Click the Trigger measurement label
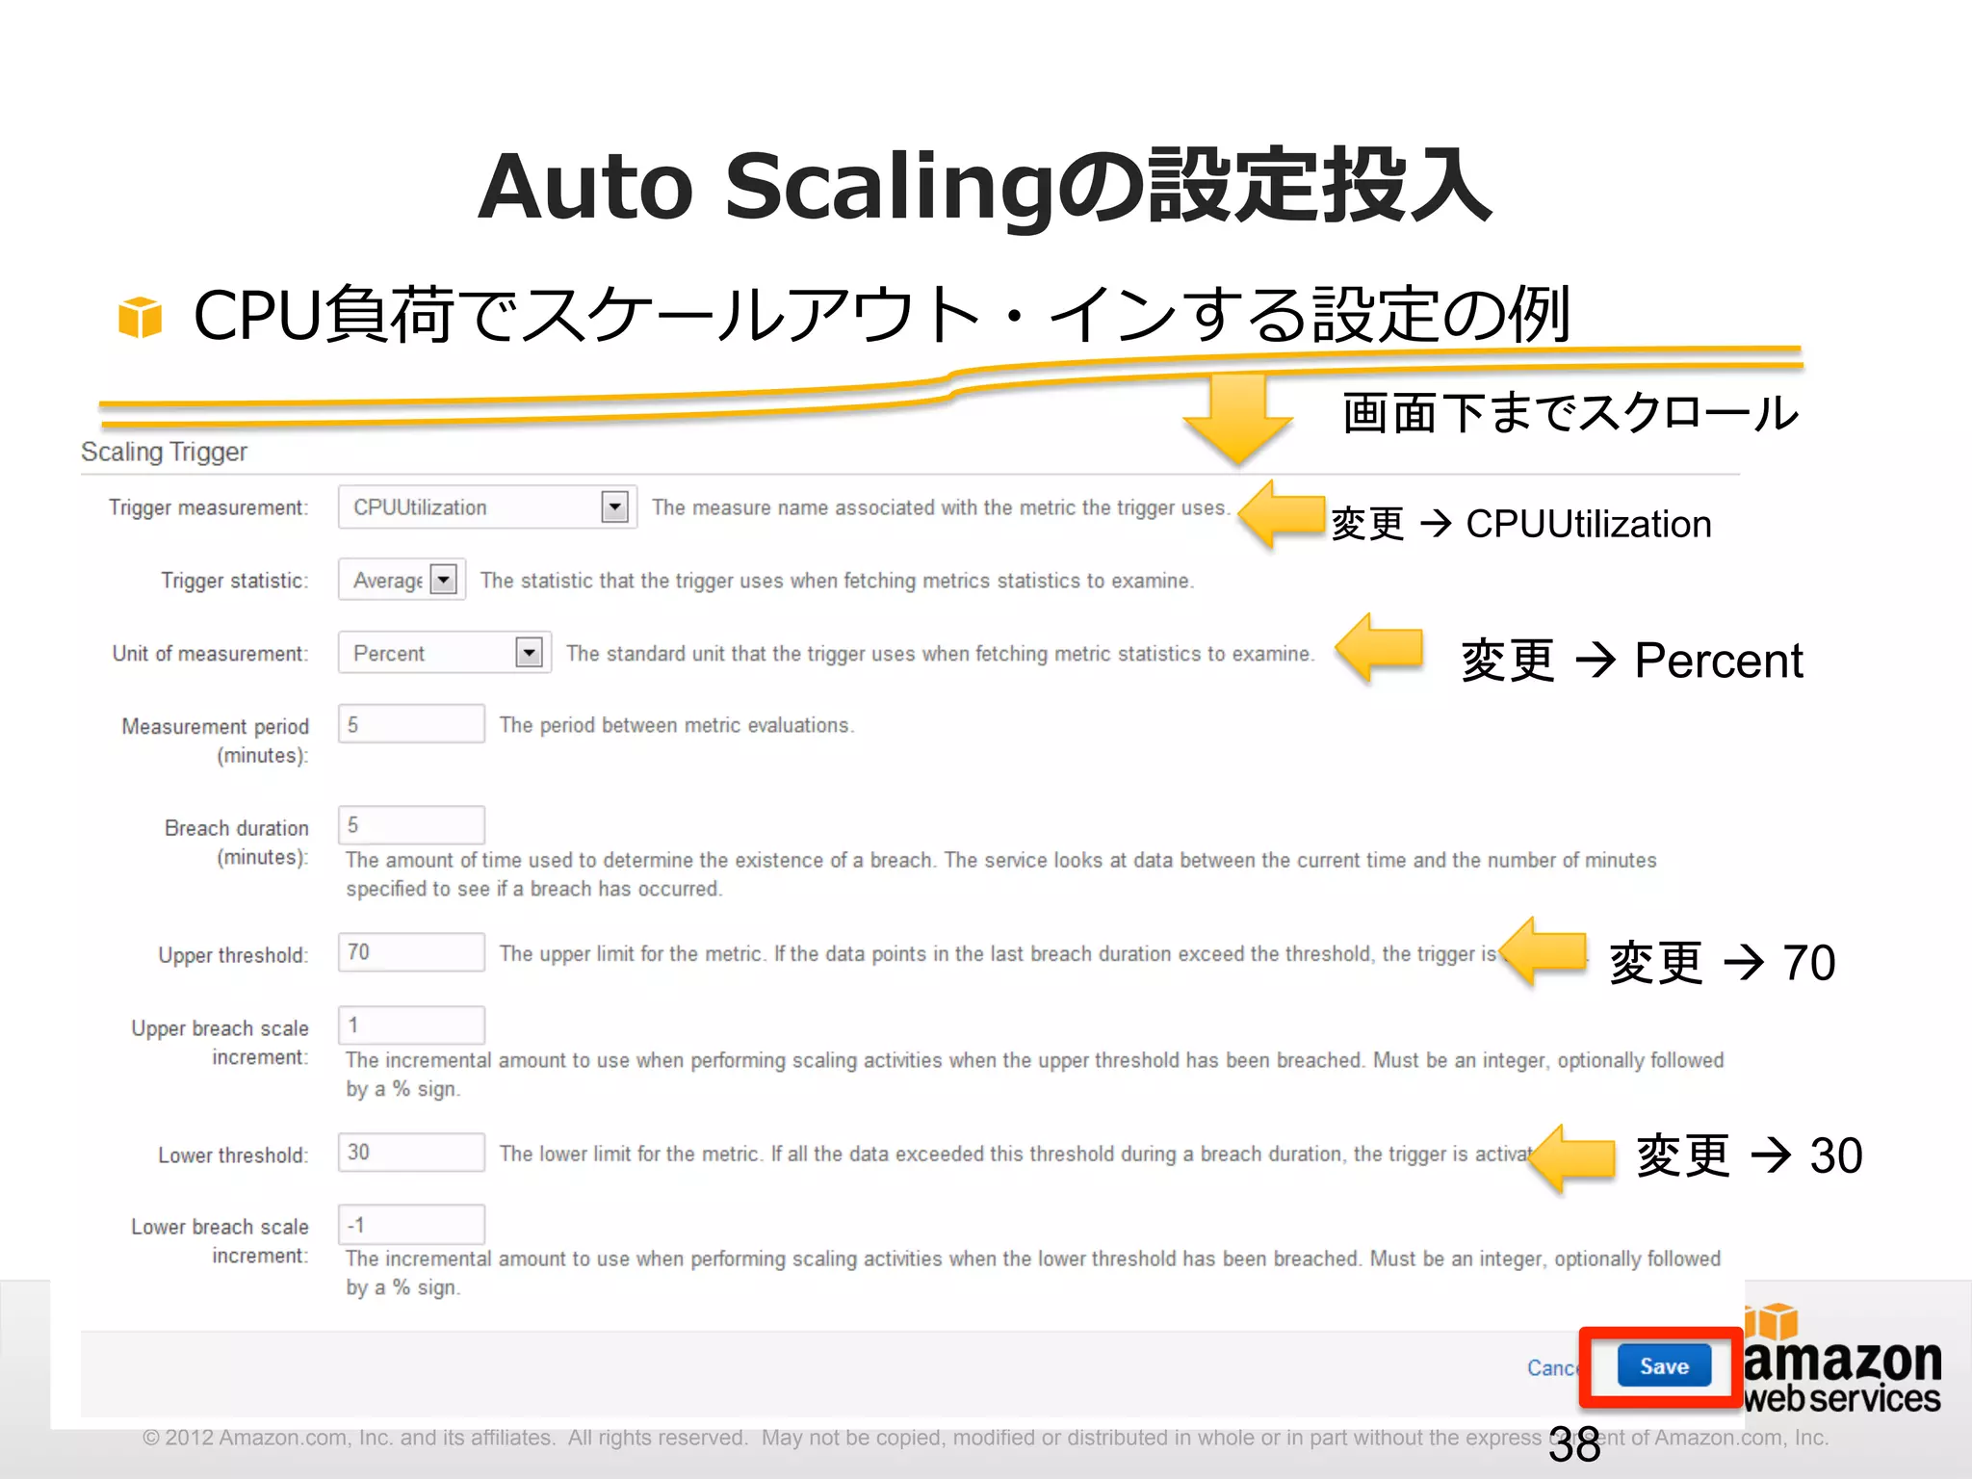 (208, 507)
